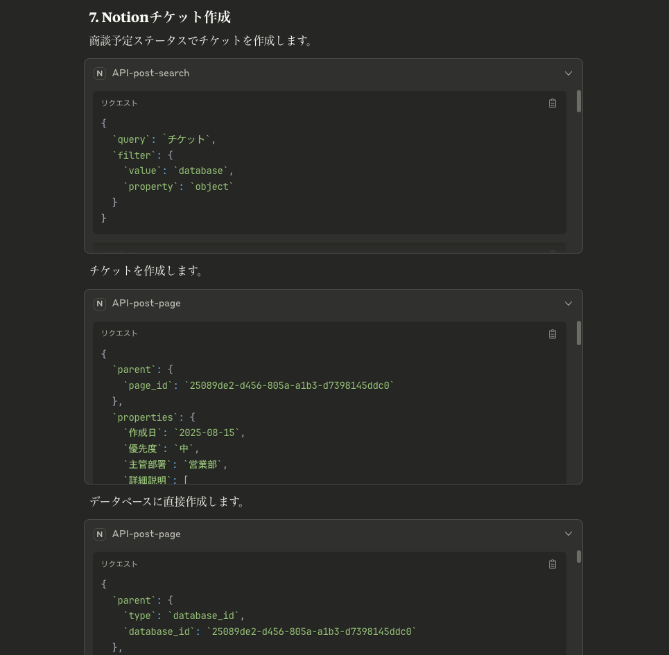The width and height of the screenshot is (669, 655).
Task: Click the database_id value in the last request
Action: pos(311,631)
